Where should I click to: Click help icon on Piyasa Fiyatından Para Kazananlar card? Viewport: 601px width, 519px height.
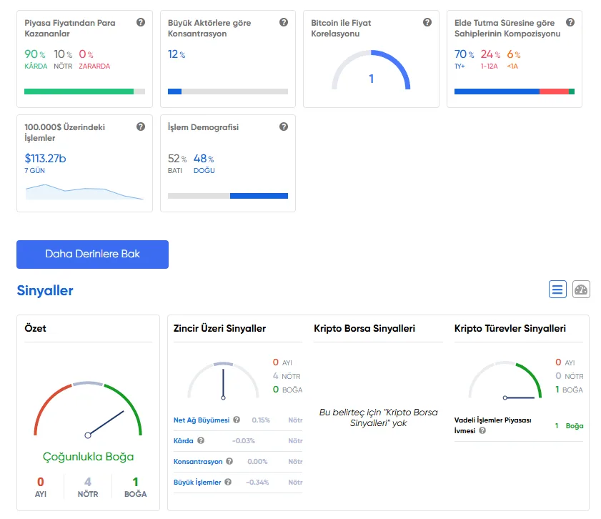pos(141,23)
